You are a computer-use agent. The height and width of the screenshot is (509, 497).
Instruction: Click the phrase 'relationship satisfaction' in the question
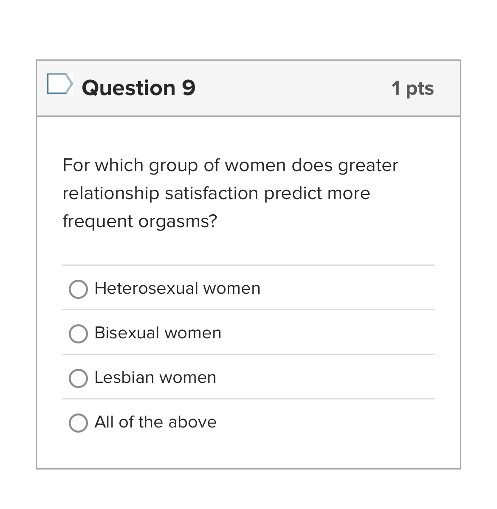(161, 194)
